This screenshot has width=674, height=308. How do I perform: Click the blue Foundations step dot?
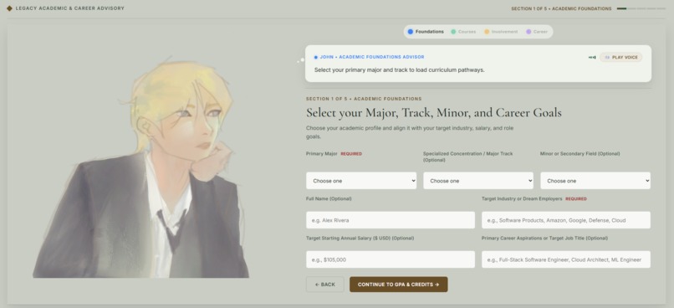[x=410, y=32]
